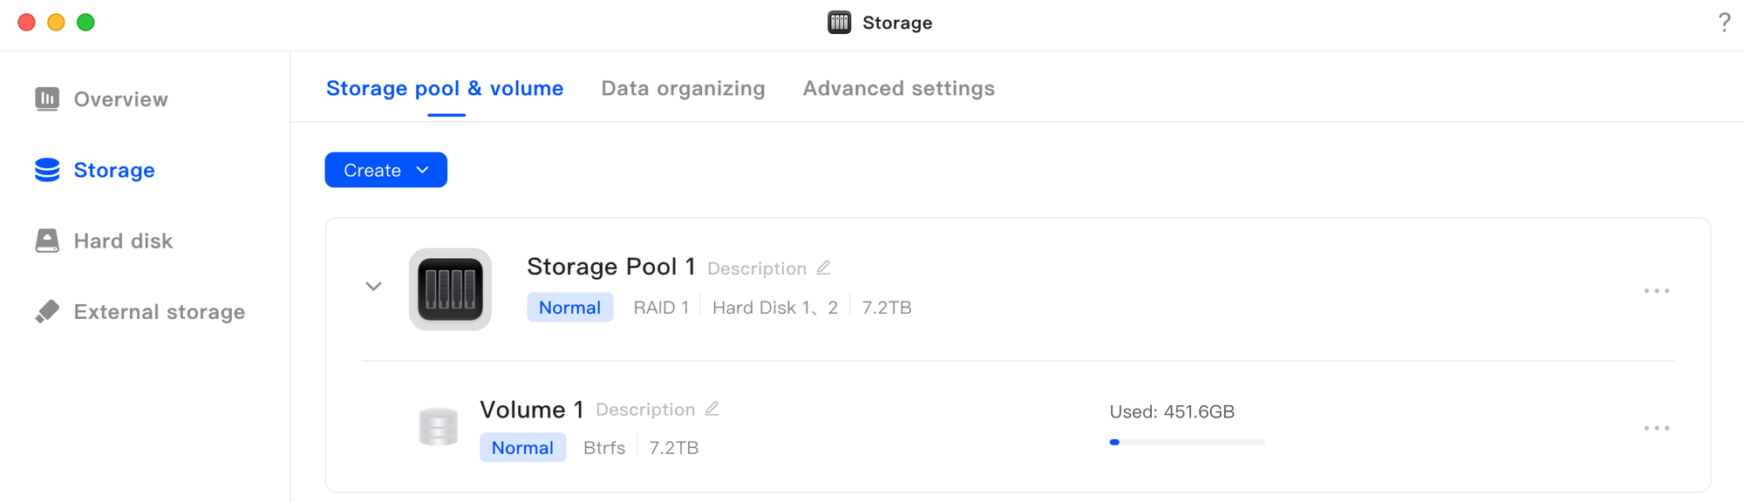Open Storage Pool 1 more options menu

(x=1656, y=290)
